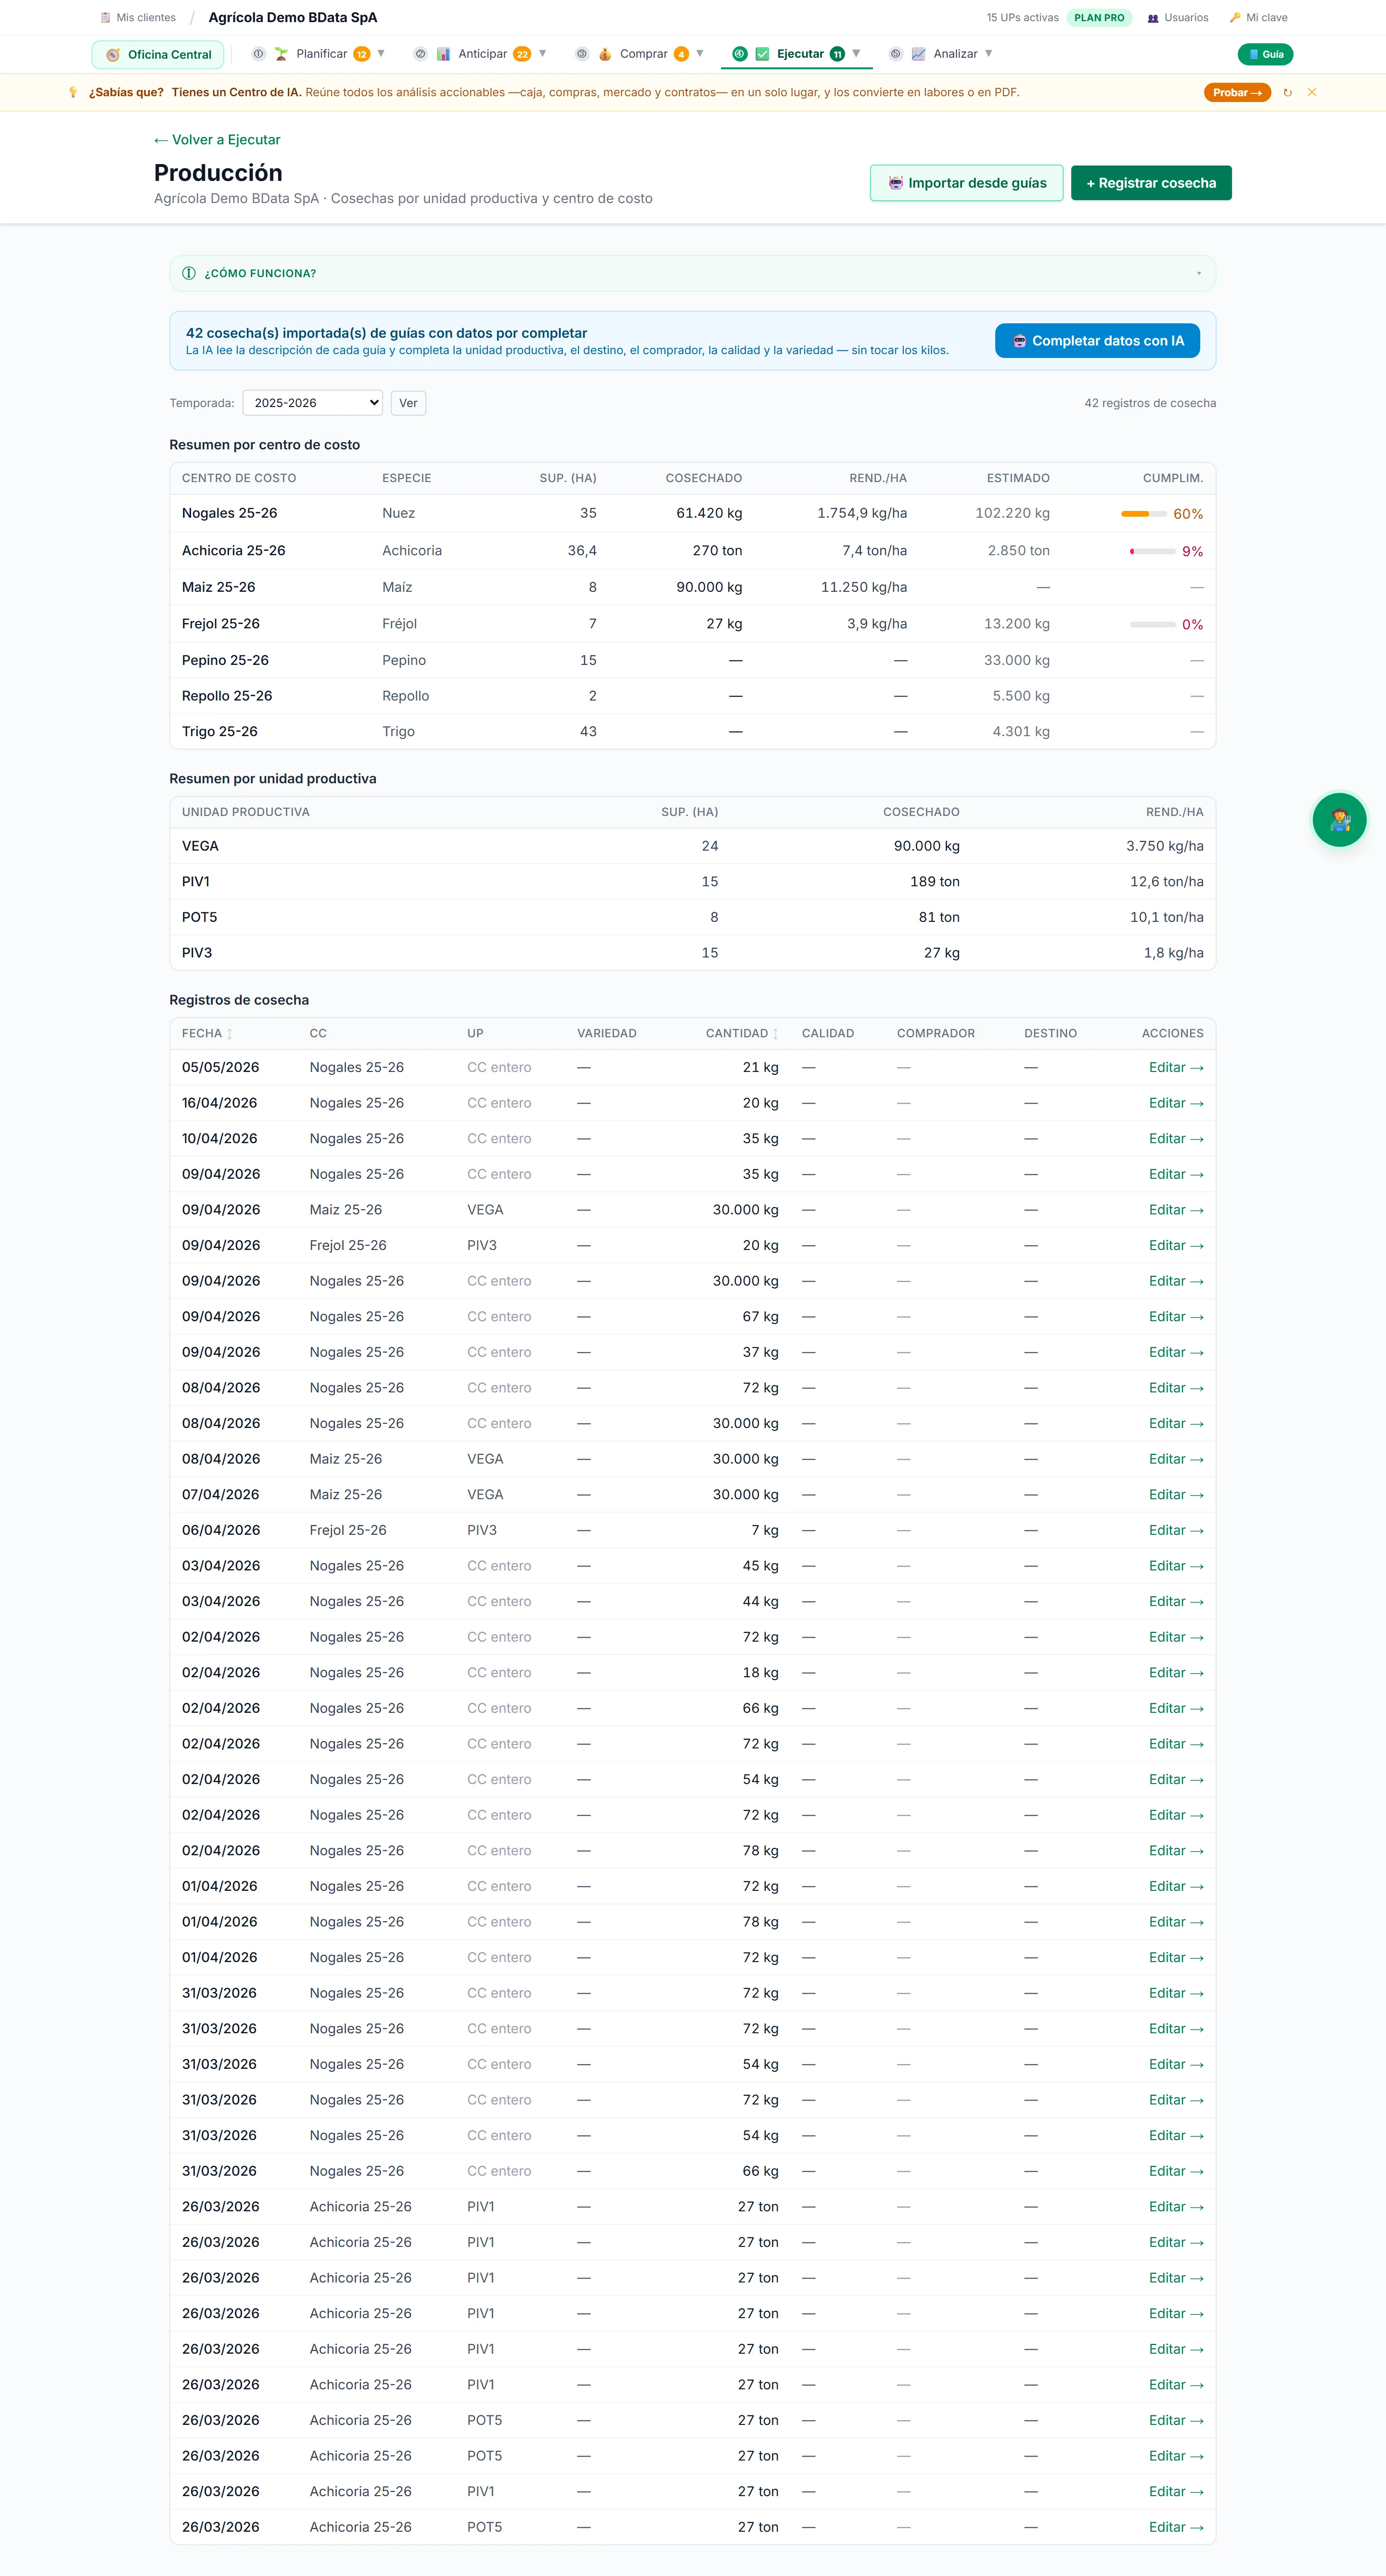Expand the ¿Cómo funciona? section chevron
This screenshot has width=1386, height=2576.
pyautogui.click(x=1199, y=273)
